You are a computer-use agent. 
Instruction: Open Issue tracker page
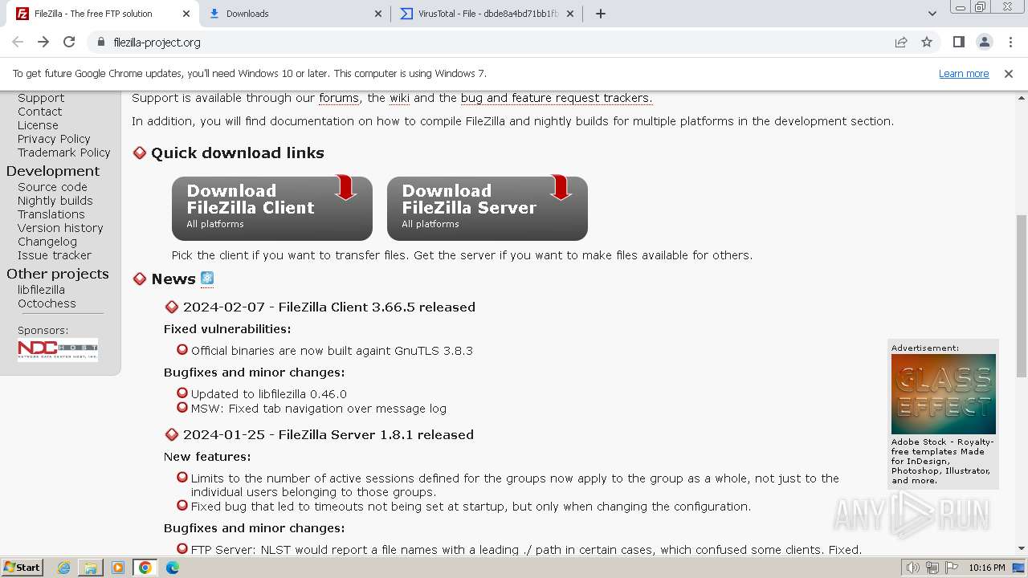point(55,255)
